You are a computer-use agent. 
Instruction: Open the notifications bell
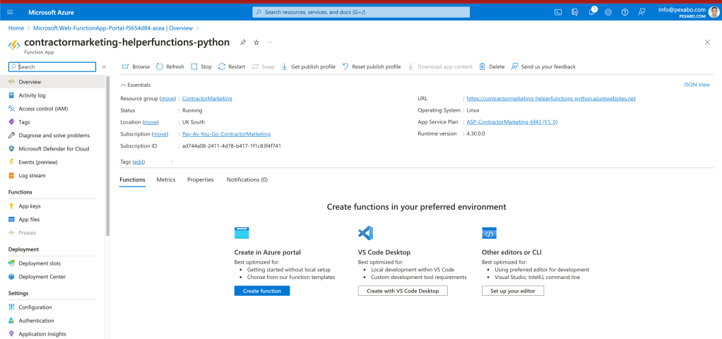click(592, 12)
